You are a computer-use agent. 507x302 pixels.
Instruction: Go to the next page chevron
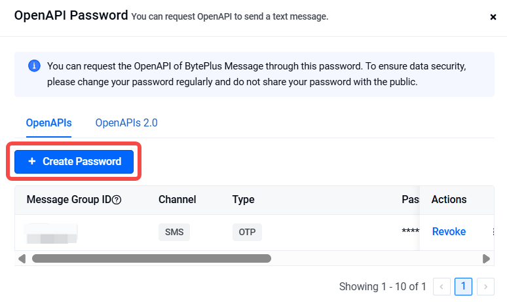485,286
